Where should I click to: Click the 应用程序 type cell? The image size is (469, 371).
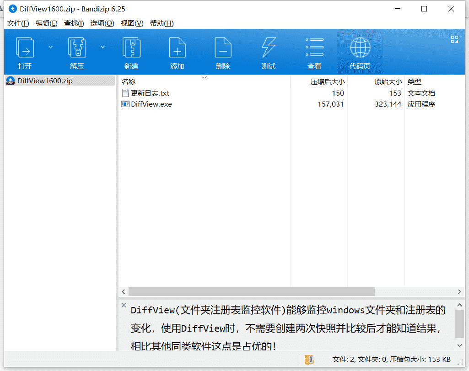coord(421,104)
